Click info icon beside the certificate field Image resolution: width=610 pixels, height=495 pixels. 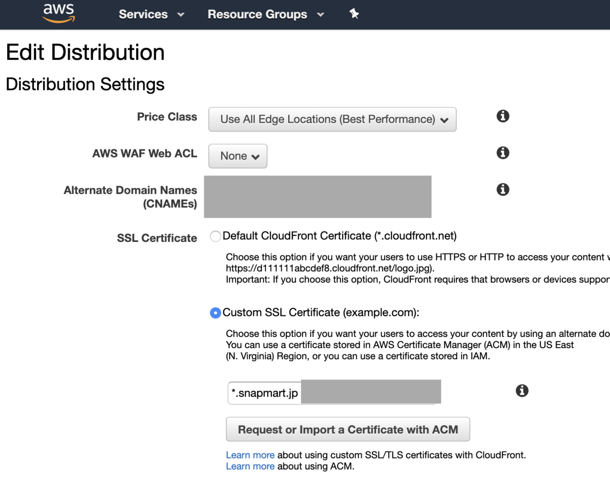coord(522,391)
